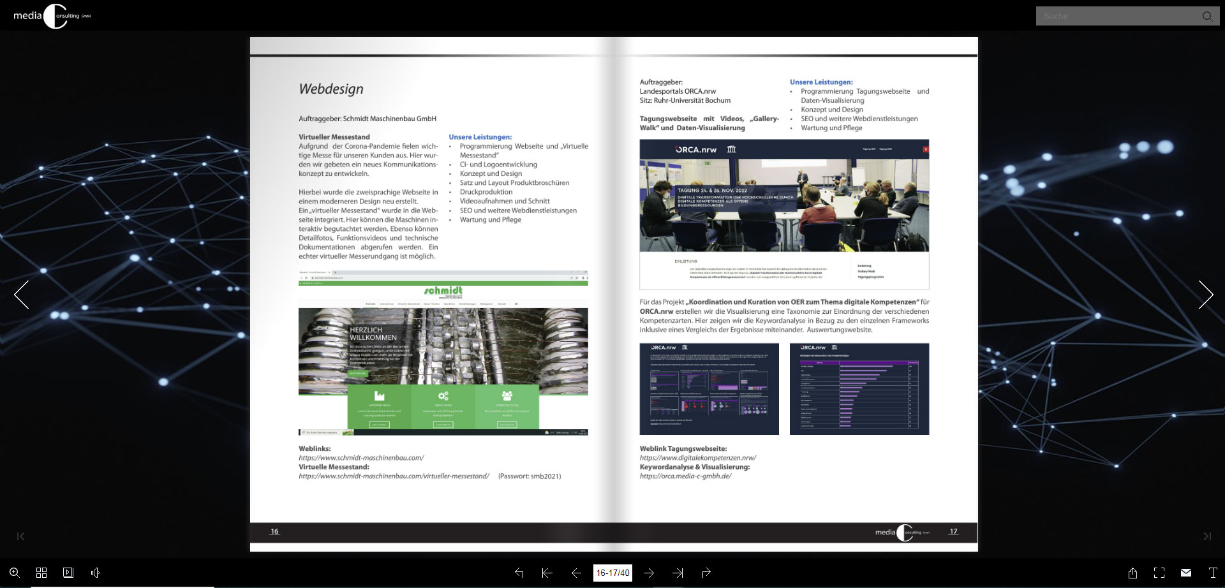
Task: Toggle the flip sound speaker icon
Action: coord(95,573)
